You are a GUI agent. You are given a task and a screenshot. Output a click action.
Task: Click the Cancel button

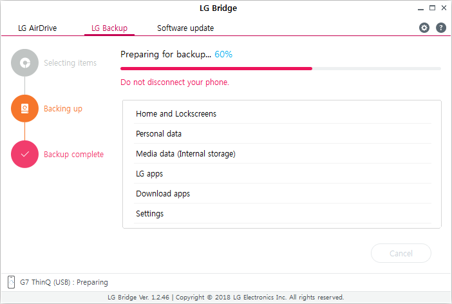(x=401, y=253)
